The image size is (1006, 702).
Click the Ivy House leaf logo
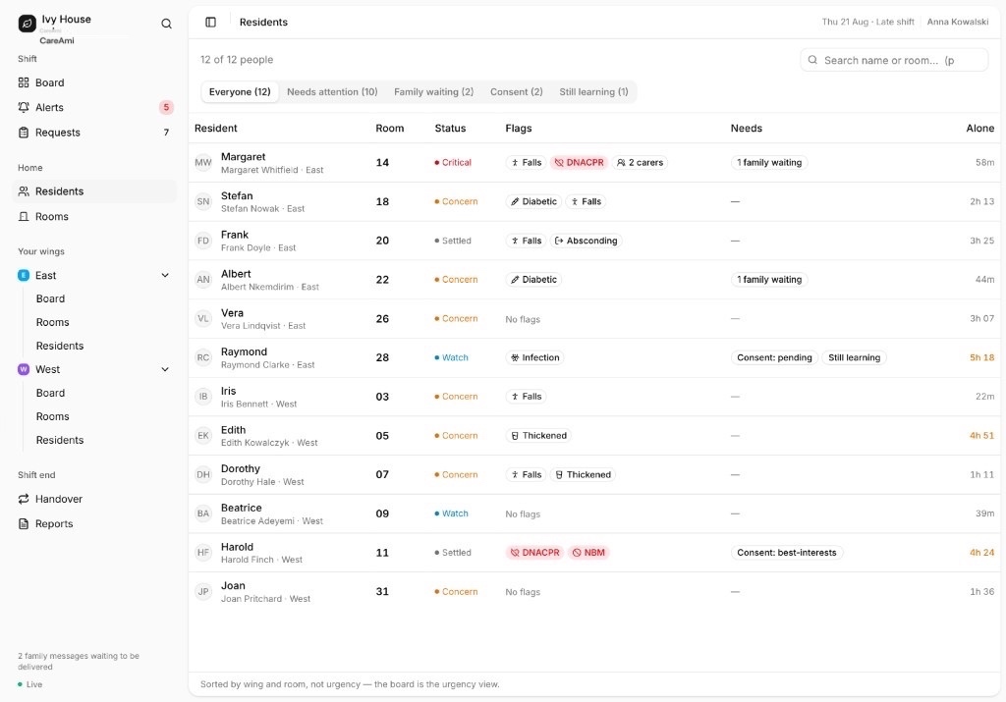[27, 24]
